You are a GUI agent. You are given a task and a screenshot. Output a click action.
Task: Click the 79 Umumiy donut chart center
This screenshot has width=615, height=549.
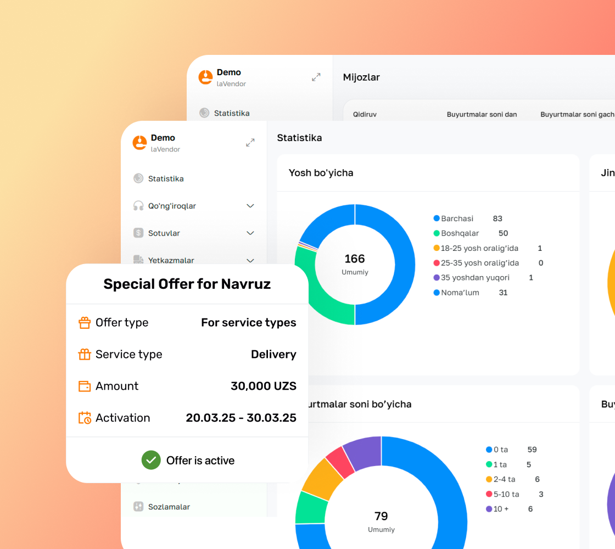pyautogui.click(x=381, y=521)
